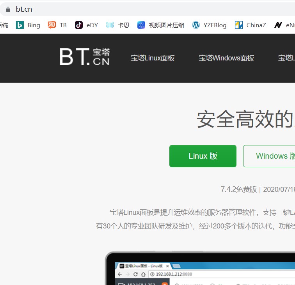295x285 pixels.
Task: Open the leftmost bookmark ending in 统
Action: pos(4,25)
